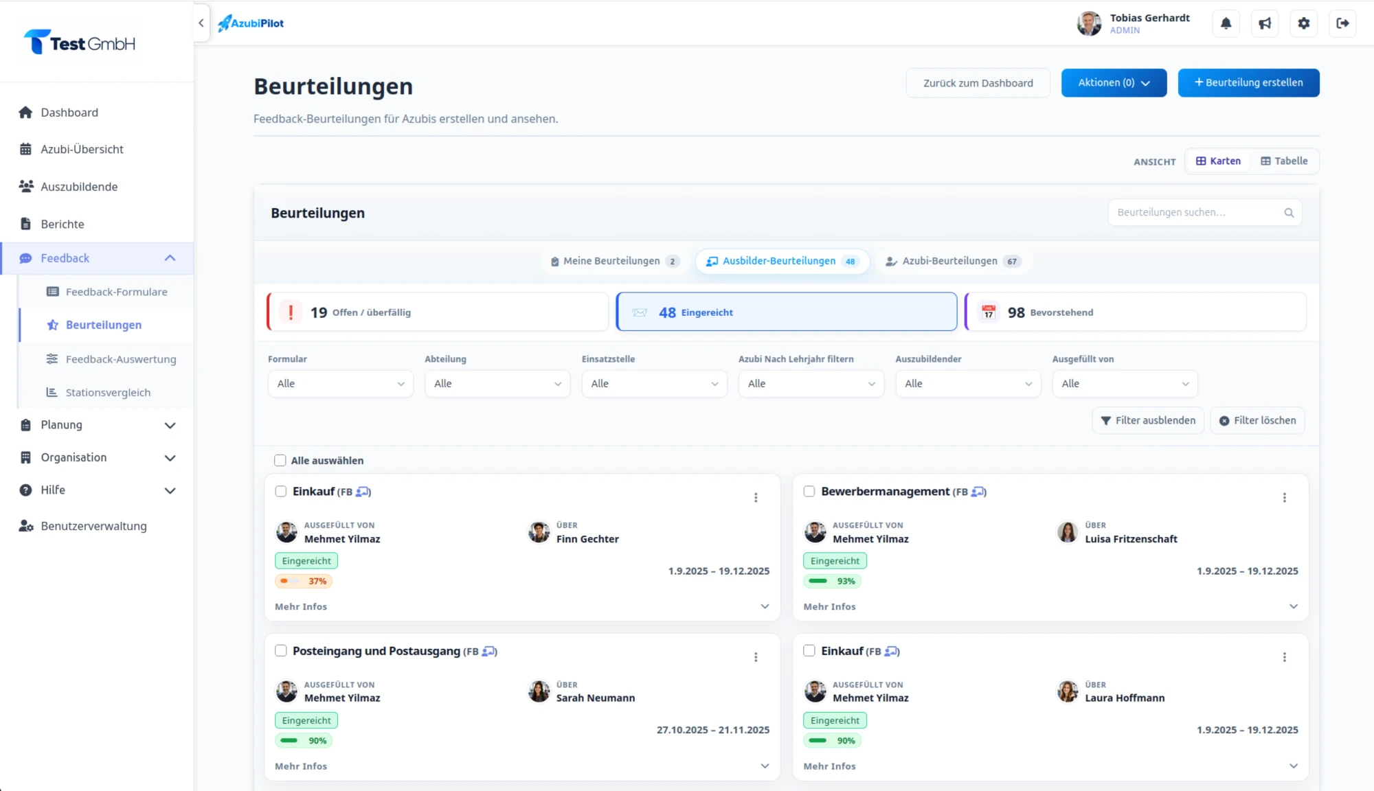The width and height of the screenshot is (1374, 791).
Task: Open the Formular filter dropdown
Action: tap(341, 384)
